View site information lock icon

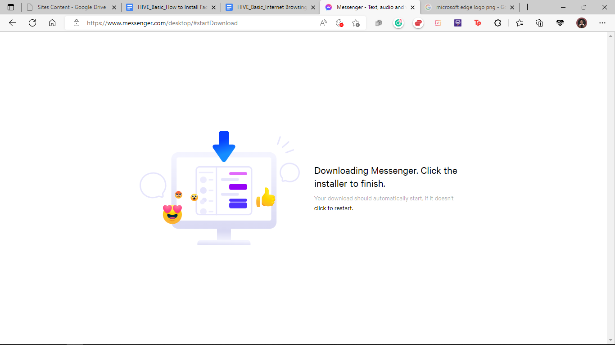click(x=77, y=23)
